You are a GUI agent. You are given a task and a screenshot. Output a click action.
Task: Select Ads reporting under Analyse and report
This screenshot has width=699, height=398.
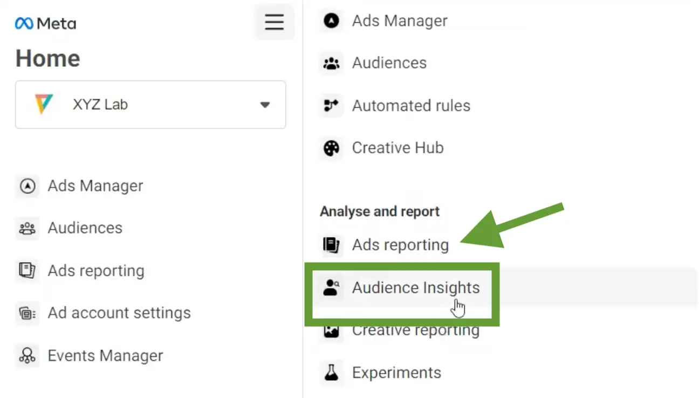pyautogui.click(x=400, y=245)
